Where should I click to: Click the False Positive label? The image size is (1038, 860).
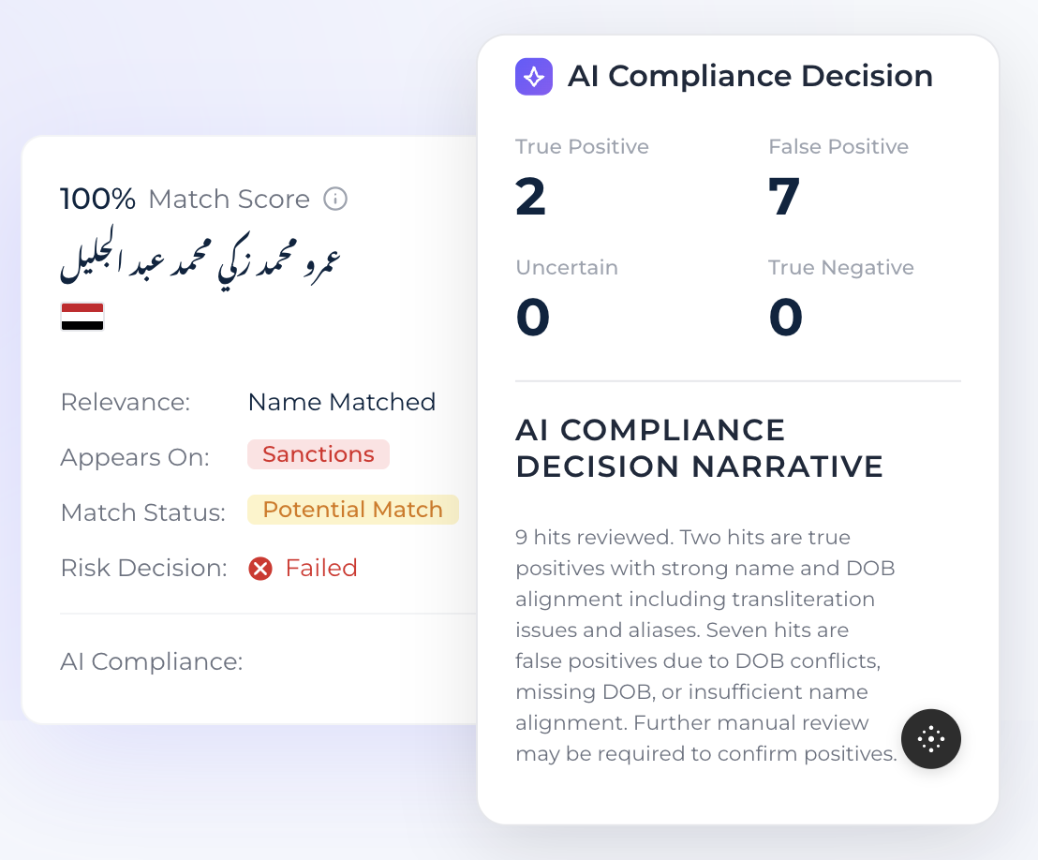pos(838,147)
